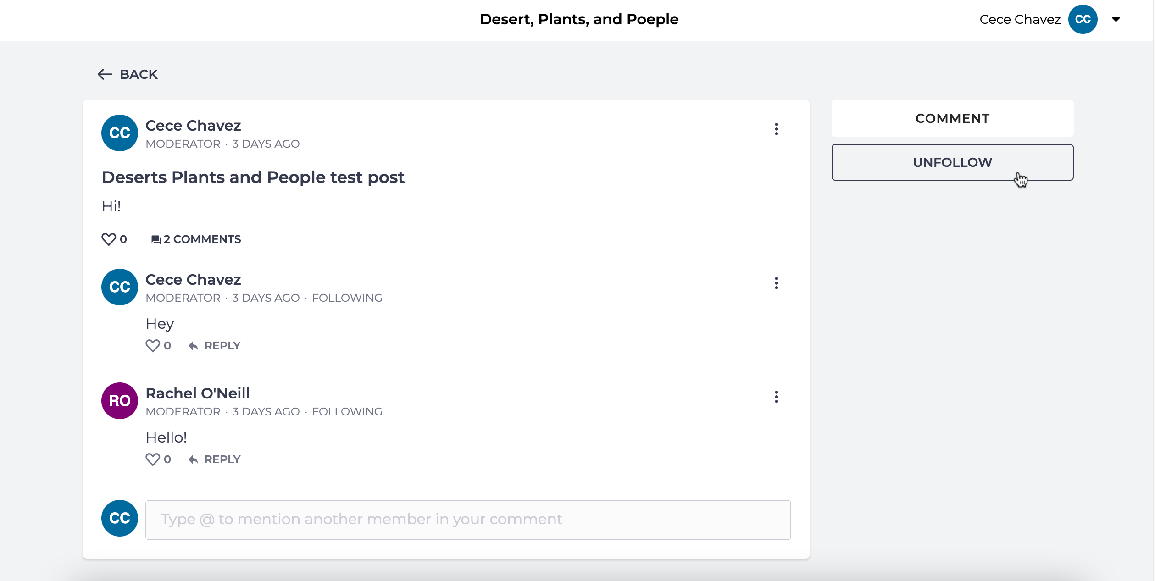Click Cece Chavez avatar on the main post
The width and height of the screenshot is (1155, 581).
coord(119,133)
